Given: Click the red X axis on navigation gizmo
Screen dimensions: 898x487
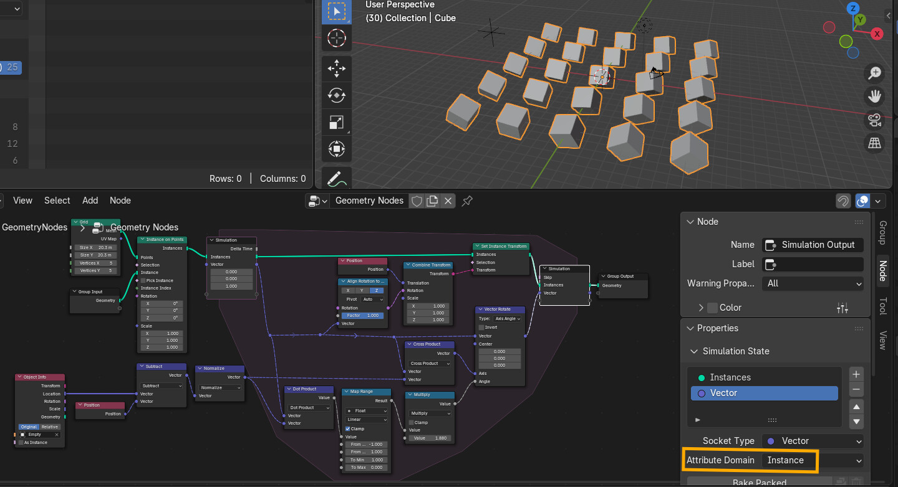Looking at the screenshot, I should tap(877, 34).
